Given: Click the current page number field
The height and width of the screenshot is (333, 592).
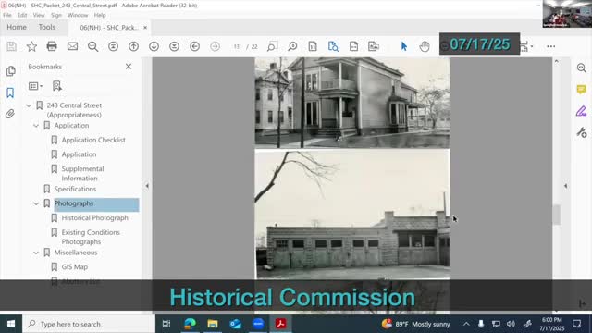Looking at the screenshot, I should (x=237, y=46).
